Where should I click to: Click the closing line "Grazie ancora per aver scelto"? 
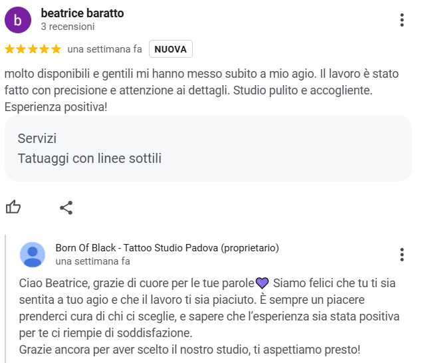(x=189, y=349)
